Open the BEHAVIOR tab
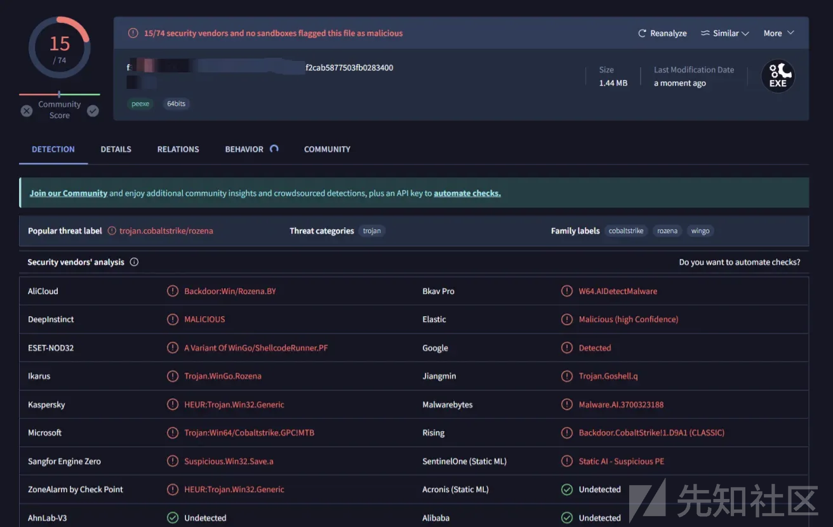 point(244,149)
